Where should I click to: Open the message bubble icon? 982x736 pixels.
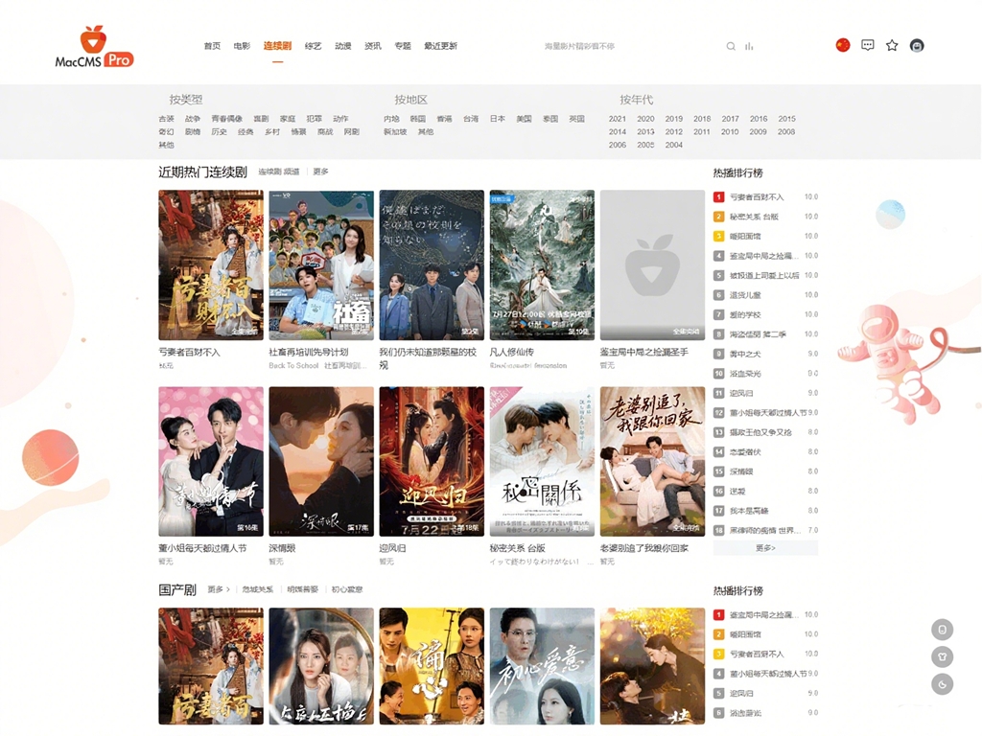click(x=867, y=44)
